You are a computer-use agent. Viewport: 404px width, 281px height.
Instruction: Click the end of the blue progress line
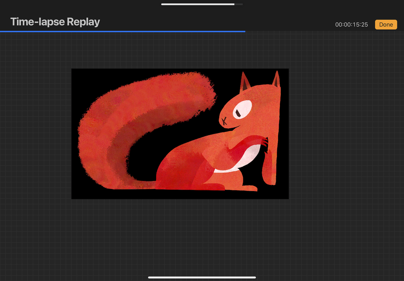click(244, 31)
